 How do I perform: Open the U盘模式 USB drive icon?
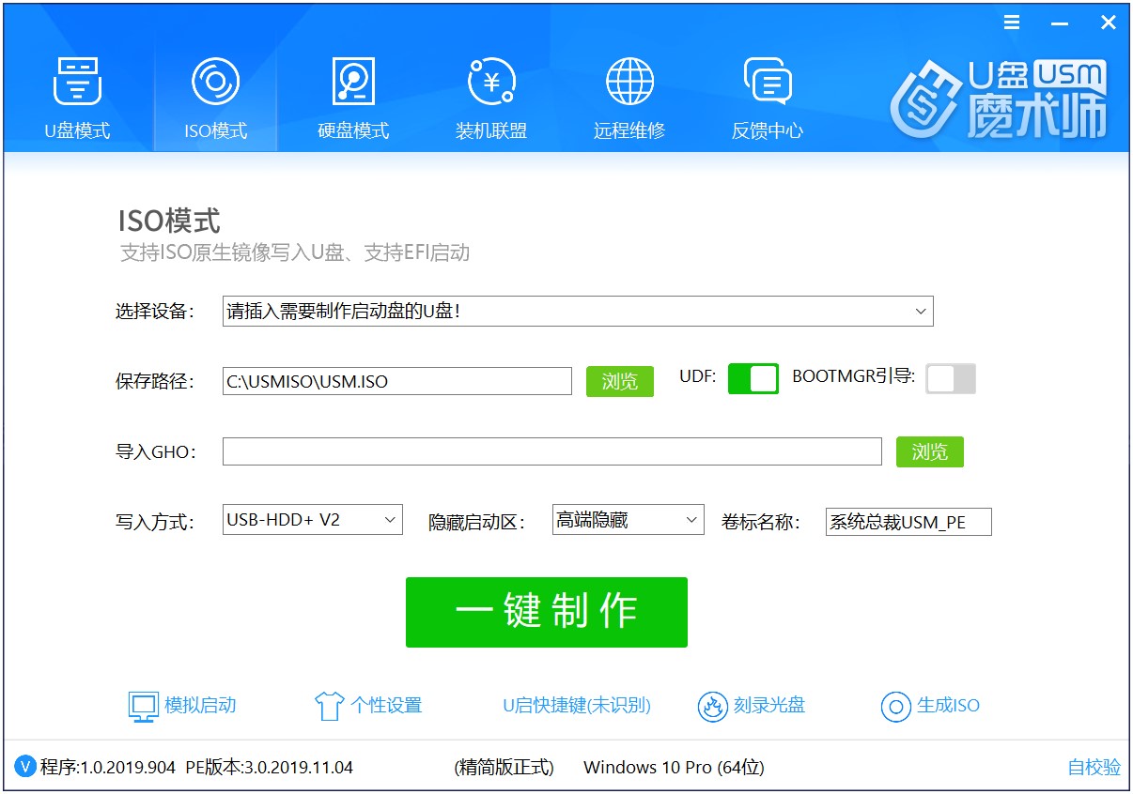point(77,82)
